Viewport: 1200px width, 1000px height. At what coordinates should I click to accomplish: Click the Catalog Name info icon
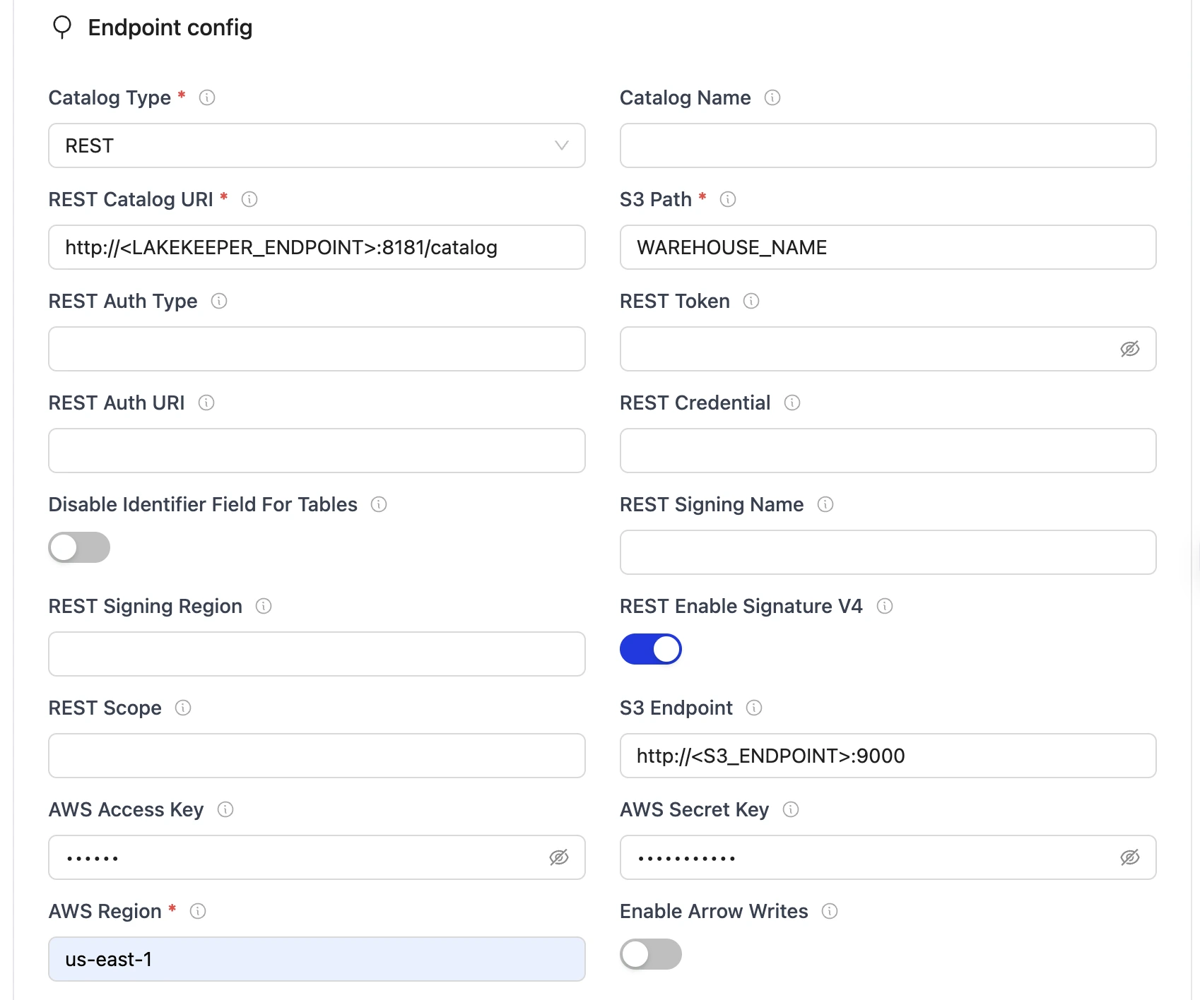772,97
